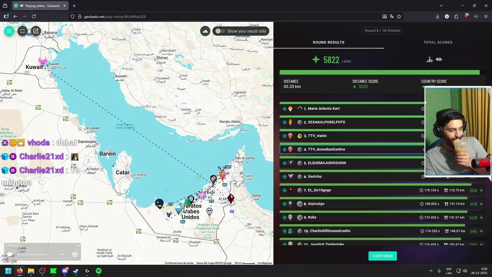Open the quick chat message dropdown
The image size is (492, 277).
(x=62, y=254)
